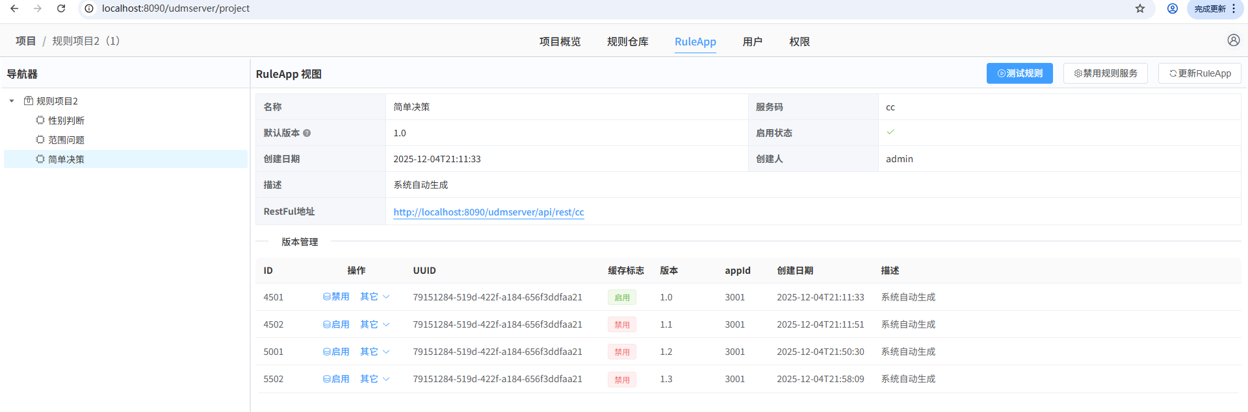Collapse the 规则项目2 tree node
1248x412 pixels.
point(12,101)
